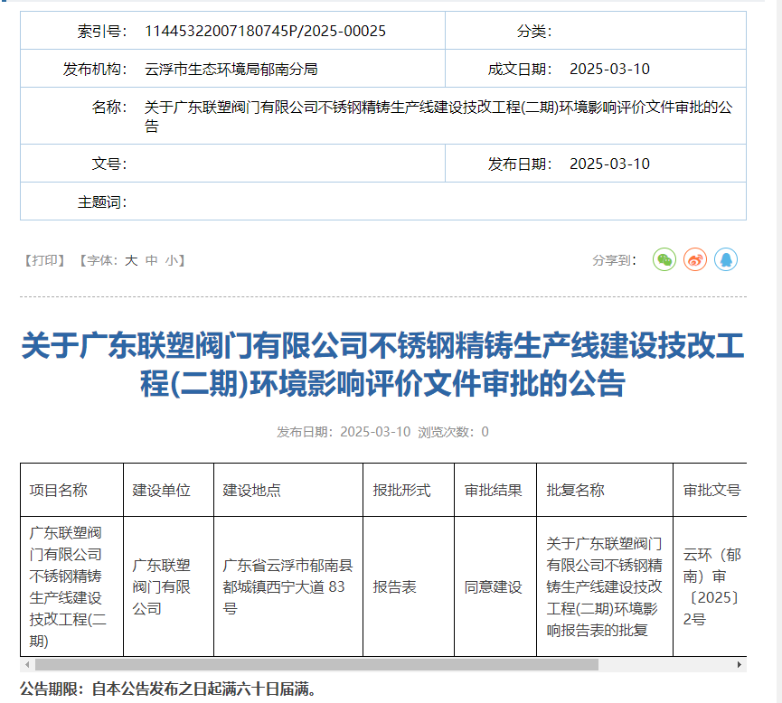
Task: Click the address cell 广东省云浮市郁南县都城镇西宁大道 83 号
Action: 287,586
